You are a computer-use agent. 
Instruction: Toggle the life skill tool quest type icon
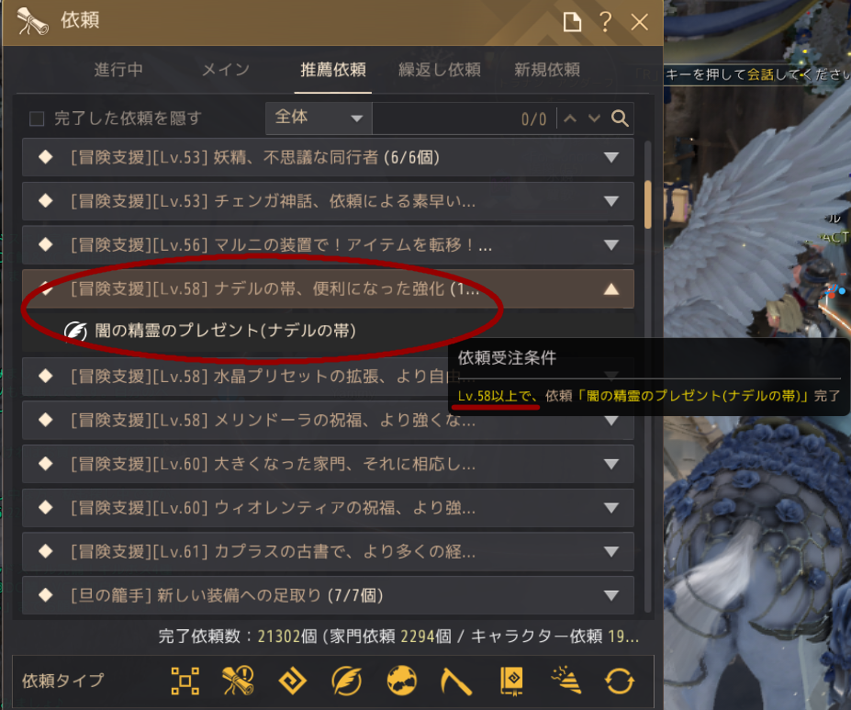[456, 682]
